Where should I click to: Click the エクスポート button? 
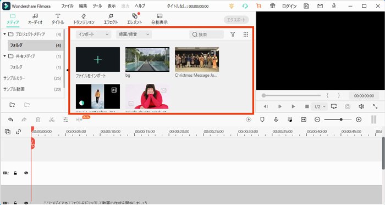coord(236,20)
